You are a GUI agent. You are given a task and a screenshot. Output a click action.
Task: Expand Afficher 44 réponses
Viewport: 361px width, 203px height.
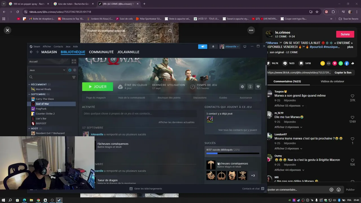pos(289,170)
